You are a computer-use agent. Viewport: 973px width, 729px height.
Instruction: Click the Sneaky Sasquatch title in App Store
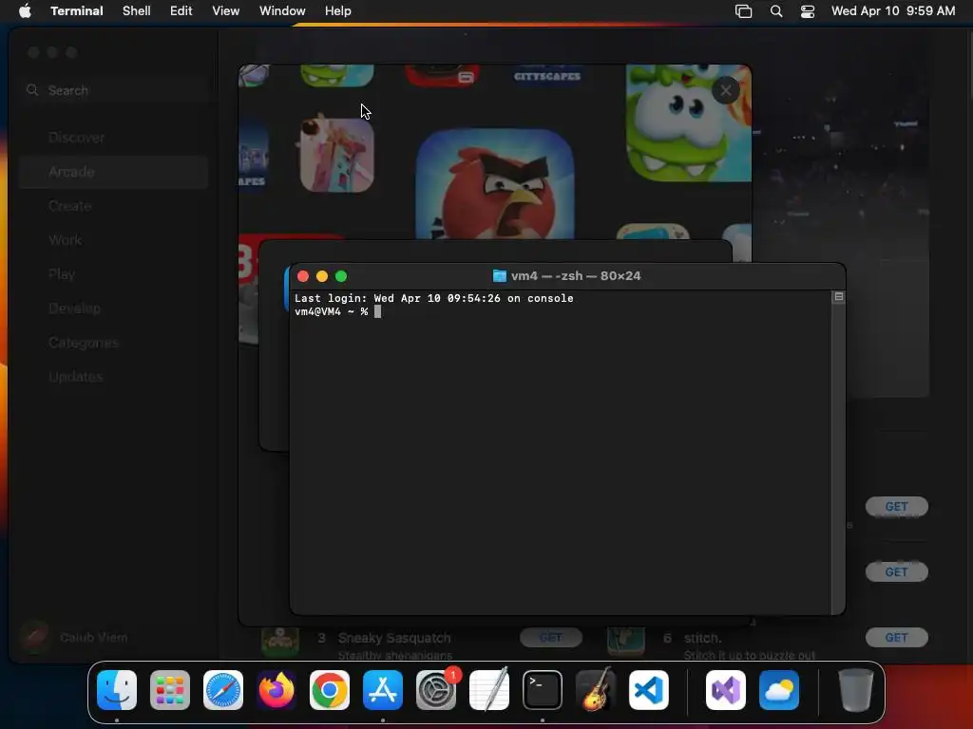point(394,638)
